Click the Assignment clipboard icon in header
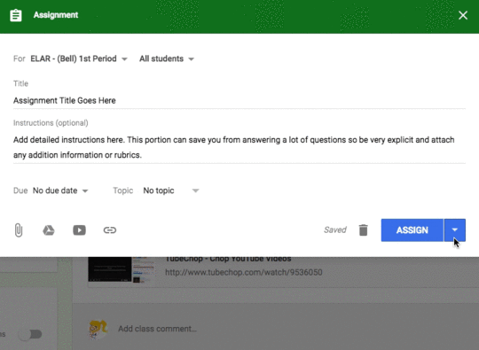479x350 pixels. 16,15
